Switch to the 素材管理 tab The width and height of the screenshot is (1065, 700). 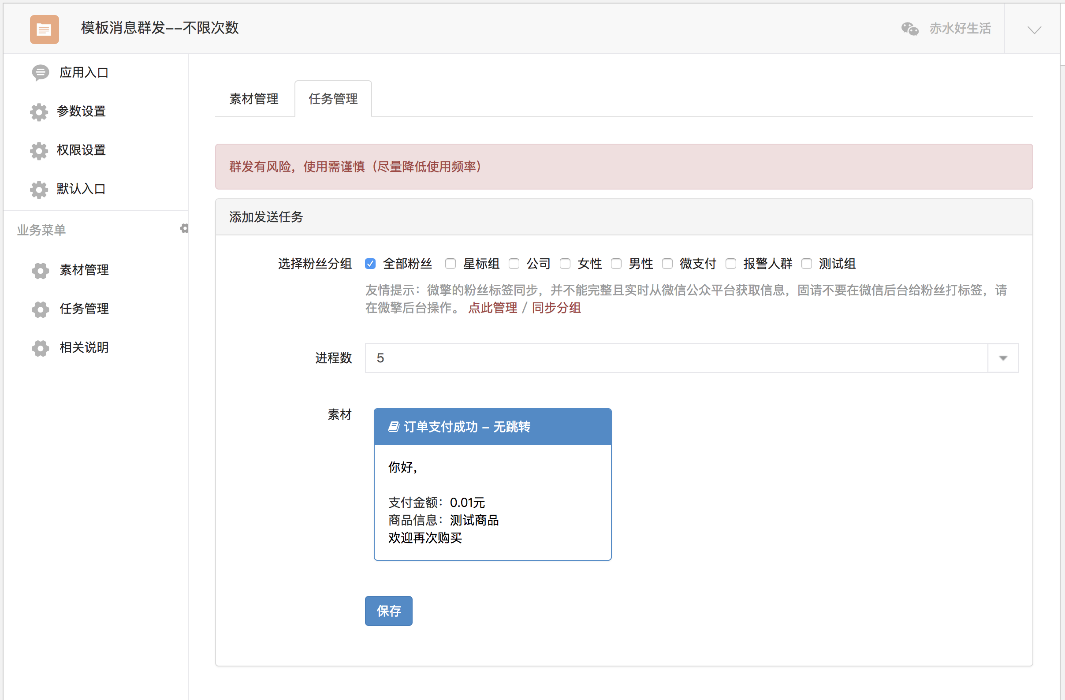[254, 99]
